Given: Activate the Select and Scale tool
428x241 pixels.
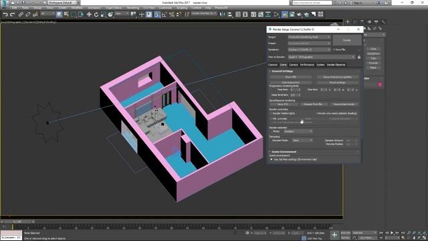Looking at the screenshot, I should pyautogui.click(x=103, y=15).
